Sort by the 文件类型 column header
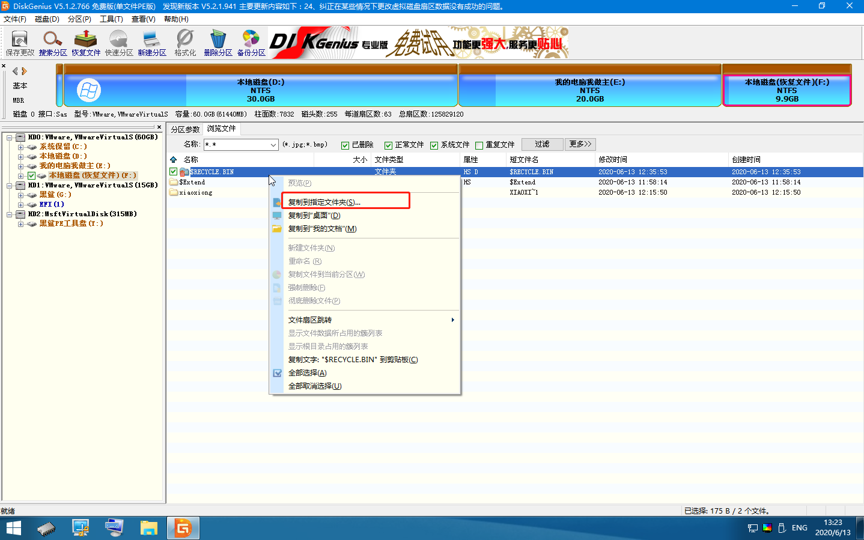Image resolution: width=864 pixels, height=540 pixels. [x=416, y=160]
